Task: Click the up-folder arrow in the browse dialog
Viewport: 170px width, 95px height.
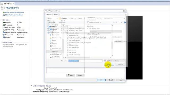Action: [57, 18]
